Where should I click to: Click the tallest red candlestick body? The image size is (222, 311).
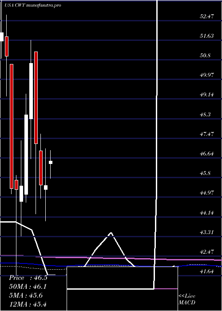(x=12, y=126)
